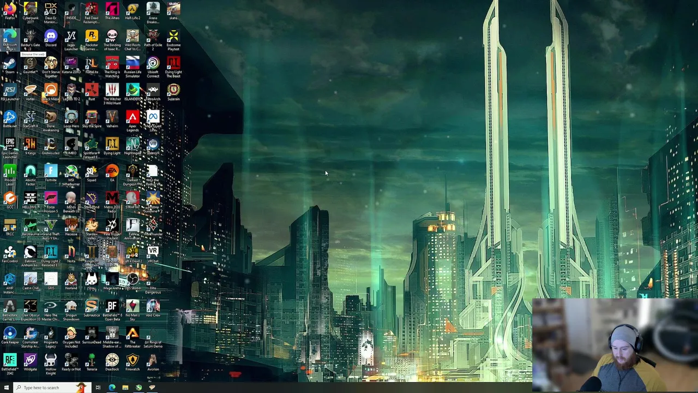Select the Subnautica icon
This screenshot has height=393, width=698.
pyautogui.click(x=92, y=309)
